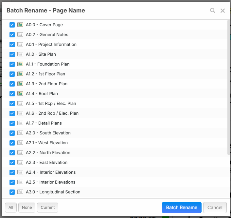231x218 pixels.
Task: Select the text 'A2.3 - East Elevation'
Action: 46,162
